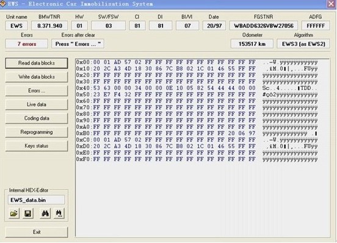Screen dimensions: 337x243
Task: Click the FGSTNR VIN field
Action: [x=264, y=26]
